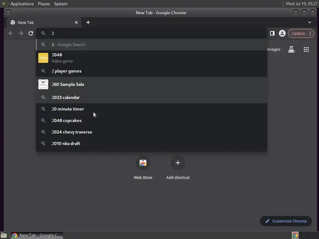The height and width of the screenshot is (239, 319).
Task: Pick the '20 minute timer' suggestion
Action: (x=152, y=109)
